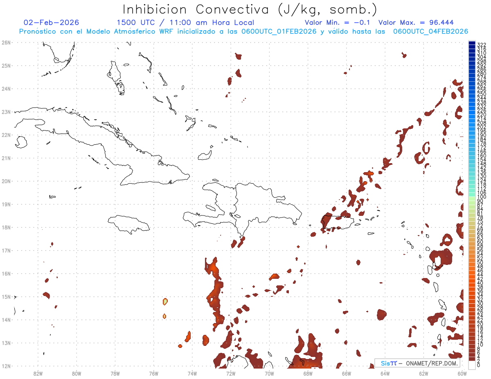This screenshot has height=379, width=491.
Task: Click the "Valor Max. = 96.444" text
Action: [x=416, y=22]
